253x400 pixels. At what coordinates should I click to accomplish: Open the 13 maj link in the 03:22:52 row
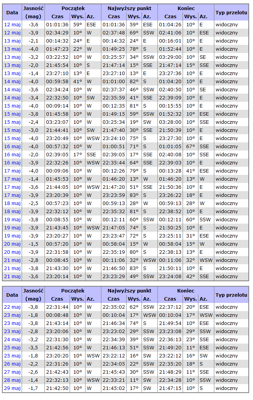pyautogui.click(x=12, y=57)
